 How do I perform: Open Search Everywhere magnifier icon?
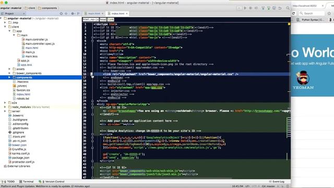[x=288, y=8]
